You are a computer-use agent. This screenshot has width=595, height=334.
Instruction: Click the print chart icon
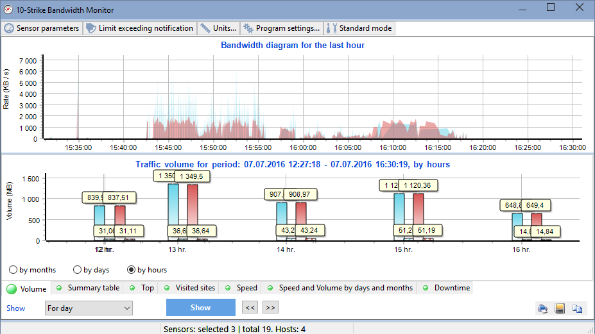[543, 308]
